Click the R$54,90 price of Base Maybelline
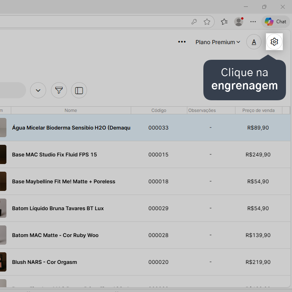The width and height of the screenshot is (292, 292). 258,181
